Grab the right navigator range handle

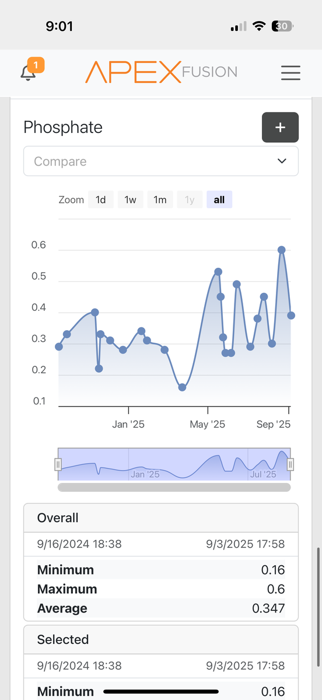point(290,464)
